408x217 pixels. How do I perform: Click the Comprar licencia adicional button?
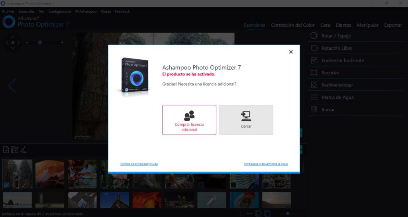coord(189,120)
